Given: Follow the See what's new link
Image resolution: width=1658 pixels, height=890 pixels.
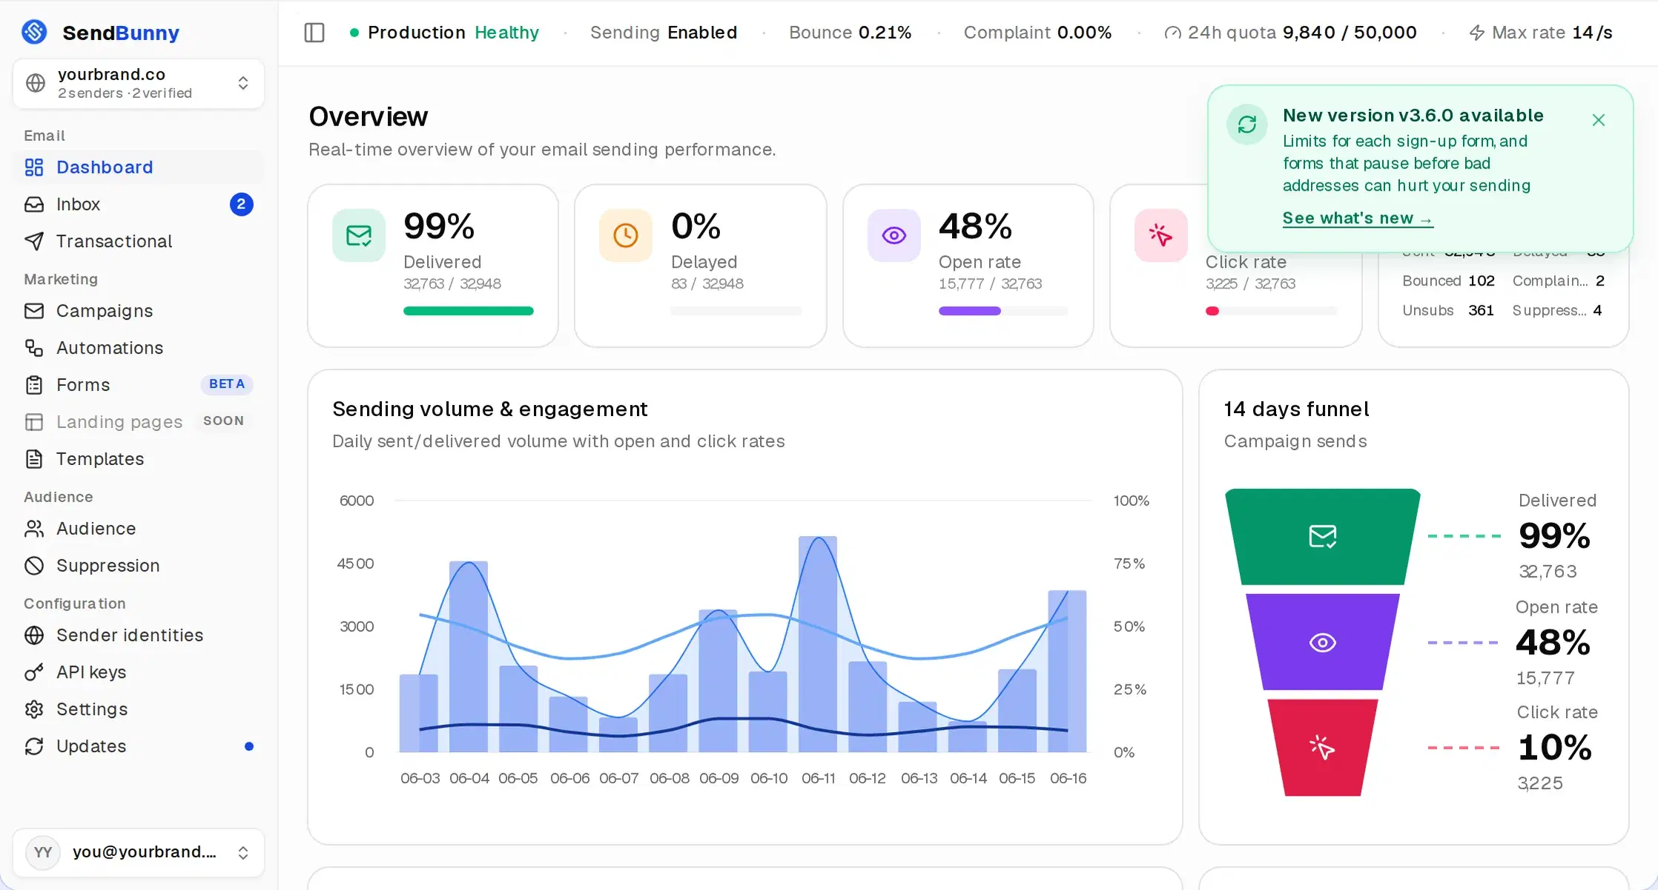Looking at the screenshot, I should [1358, 219].
